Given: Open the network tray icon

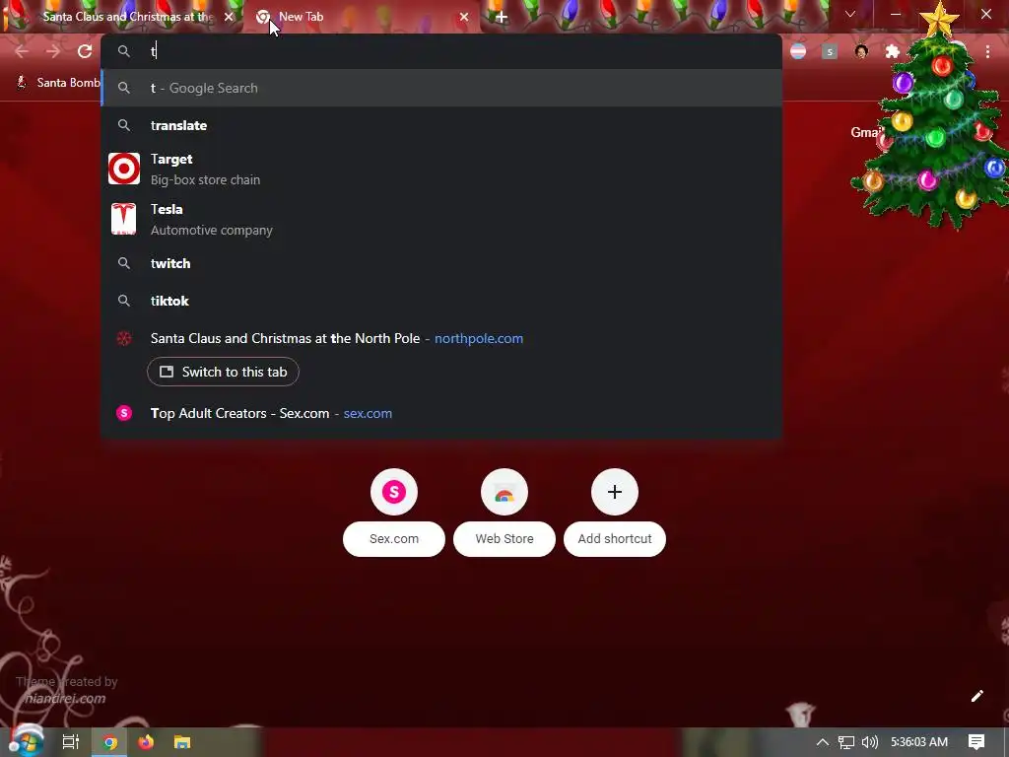Looking at the screenshot, I should click(x=846, y=742).
